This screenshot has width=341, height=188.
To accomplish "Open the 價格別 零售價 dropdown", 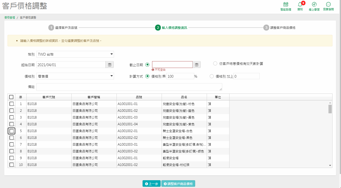I will [x=75, y=76].
